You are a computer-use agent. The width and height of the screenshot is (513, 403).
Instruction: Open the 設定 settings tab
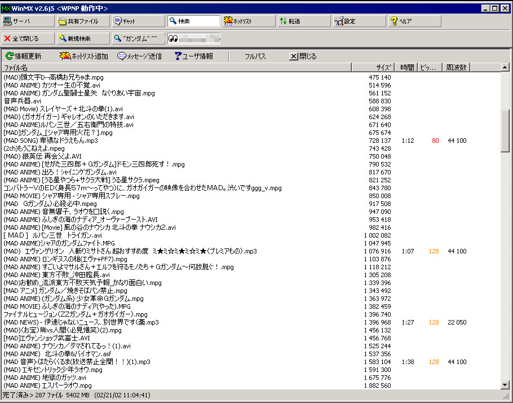coord(360,21)
